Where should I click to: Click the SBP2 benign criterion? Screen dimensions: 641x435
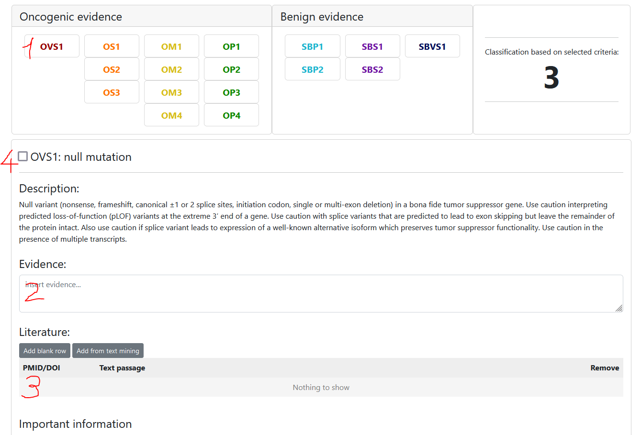click(x=312, y=69)
